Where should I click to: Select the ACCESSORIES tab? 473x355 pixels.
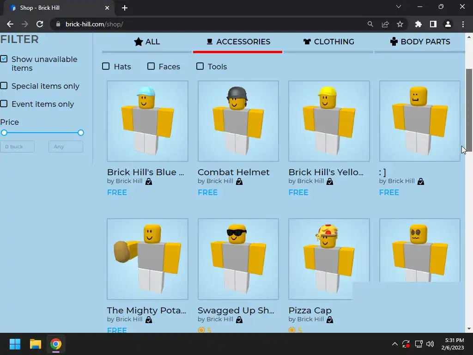tap(238, 42)
